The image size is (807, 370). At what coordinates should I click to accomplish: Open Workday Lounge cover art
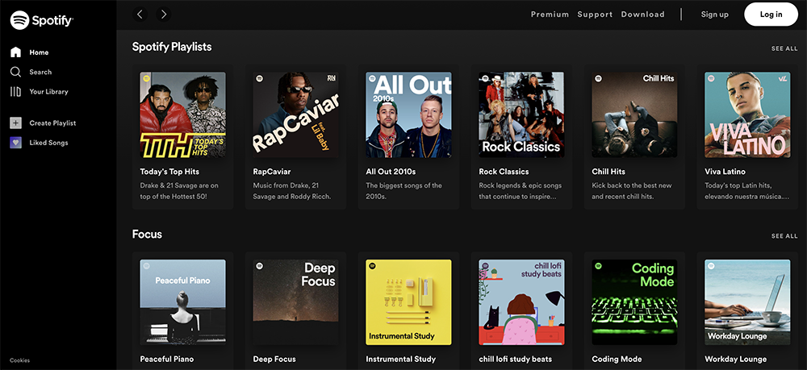[x=748, y=302]
